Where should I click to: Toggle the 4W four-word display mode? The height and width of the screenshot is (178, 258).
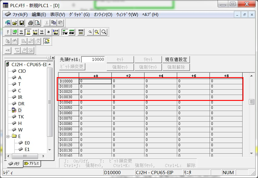pos(72,32)
